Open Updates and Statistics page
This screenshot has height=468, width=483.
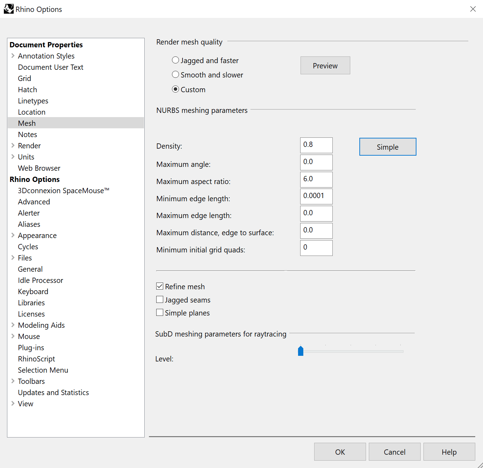point(53,392)
